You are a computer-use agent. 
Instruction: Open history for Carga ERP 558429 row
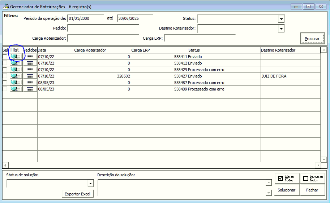[x=16, y=70]
